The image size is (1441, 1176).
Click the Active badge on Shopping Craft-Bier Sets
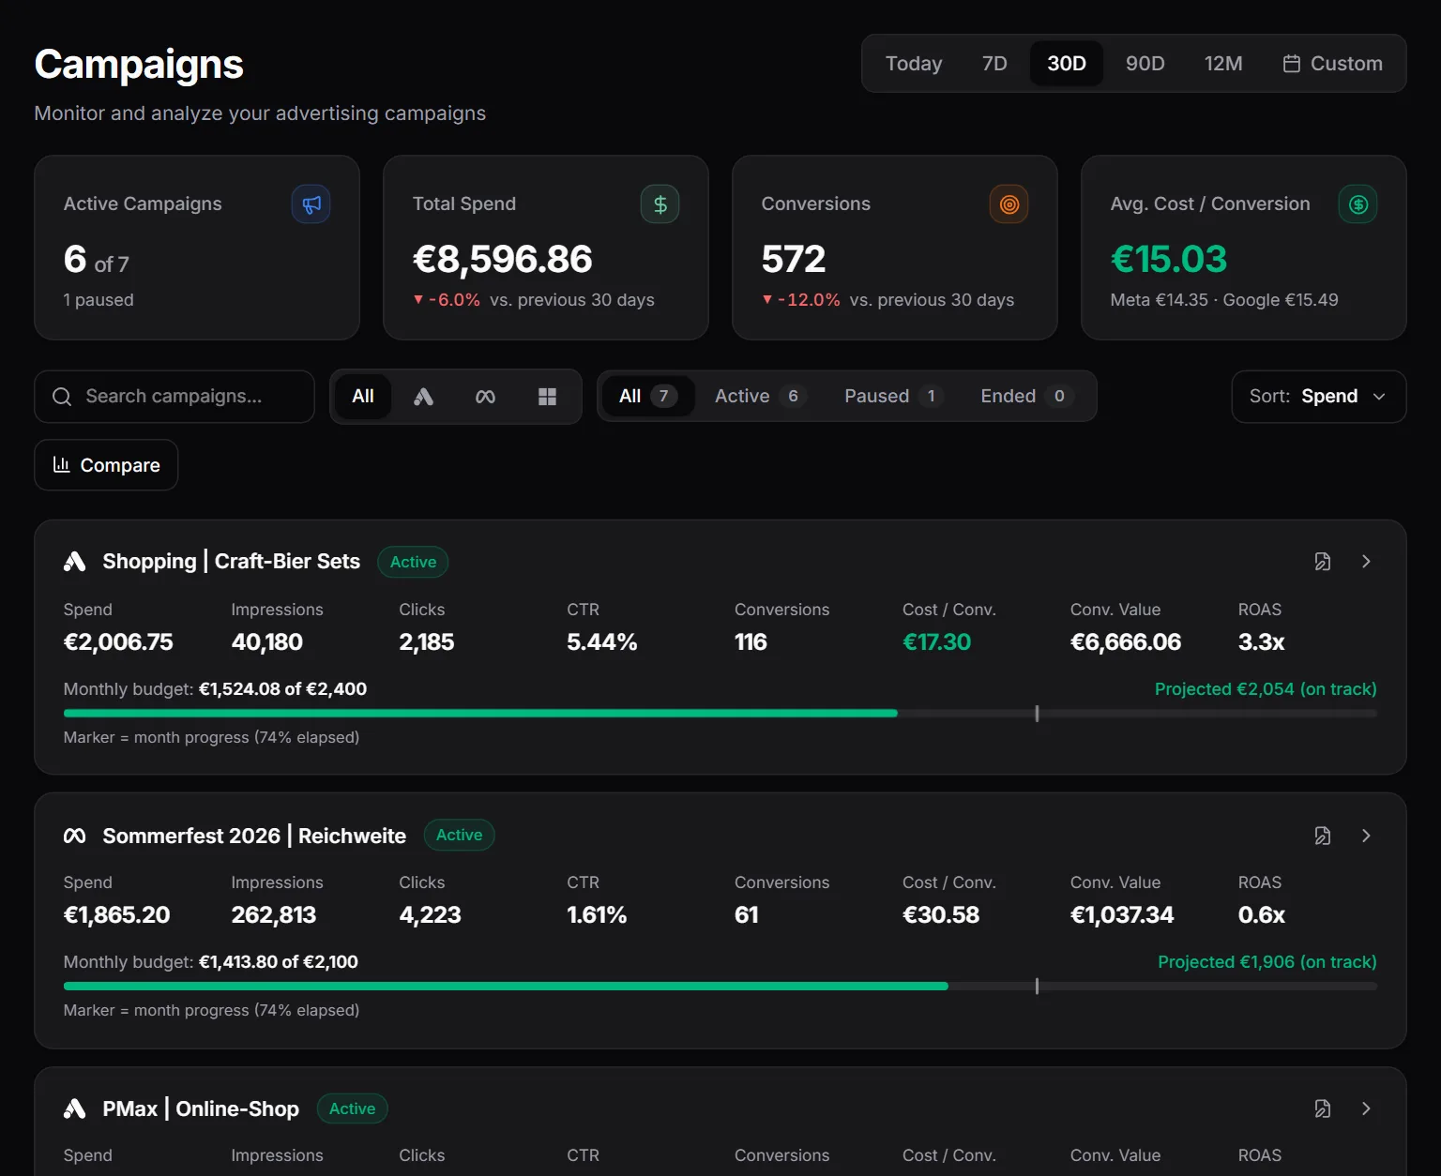[414, 562]
